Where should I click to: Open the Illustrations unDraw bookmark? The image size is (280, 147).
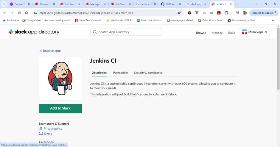coord(242,20)
